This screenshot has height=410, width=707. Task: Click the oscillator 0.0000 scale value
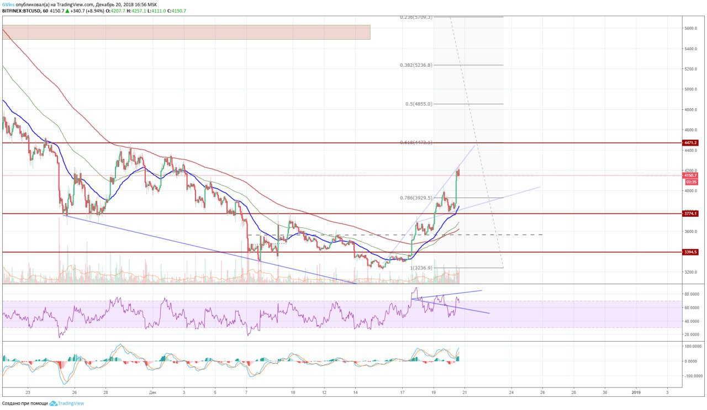(692, 361)
